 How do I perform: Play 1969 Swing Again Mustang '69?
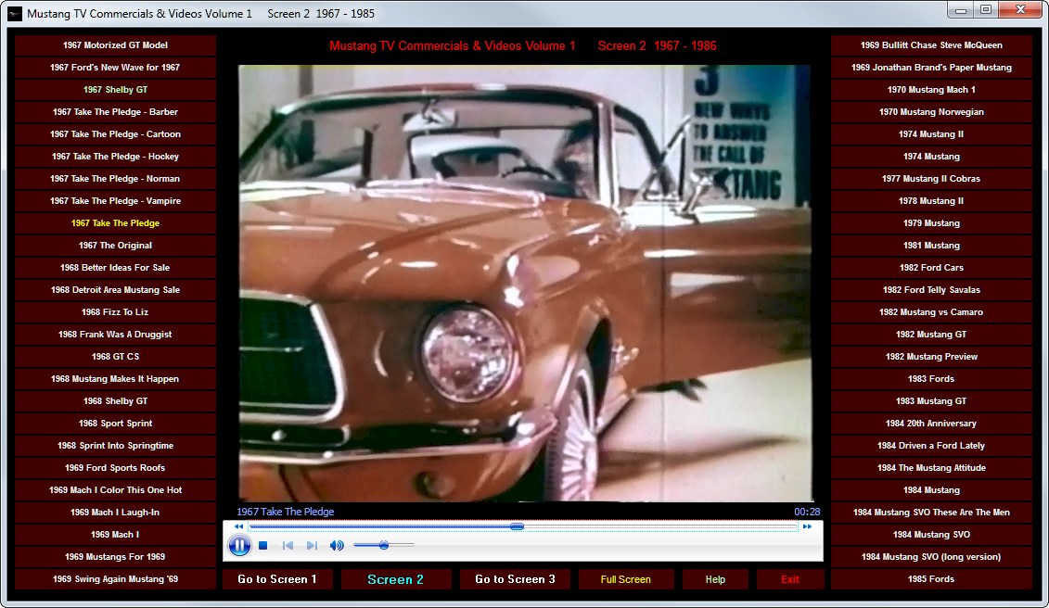(115, 579)
